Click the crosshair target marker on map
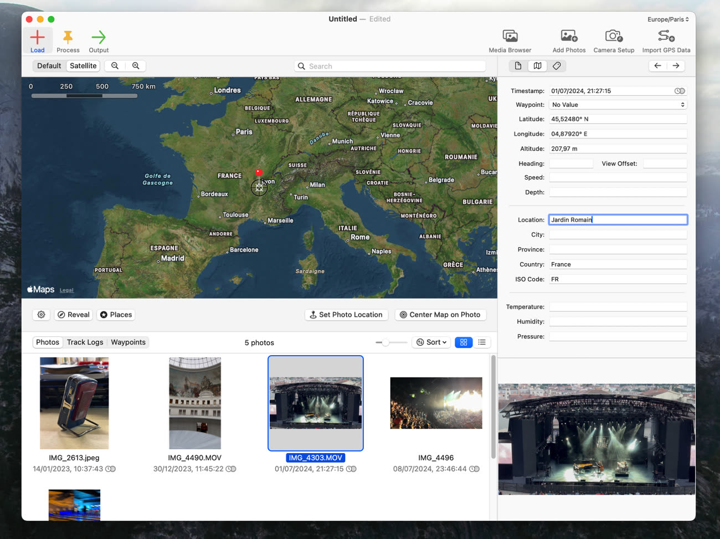The height and width of the screenshot is (539, 720). pyautogui.click(x=259, y=188)
